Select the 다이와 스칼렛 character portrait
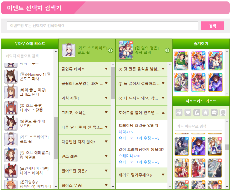 pyautogui.click(x=11, y=108)
